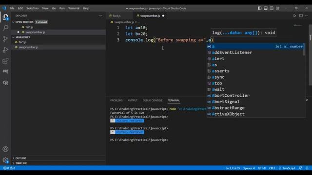The image size is (312, 175).
Task: Open the Source Control view
Action: (x=5, y=39)
